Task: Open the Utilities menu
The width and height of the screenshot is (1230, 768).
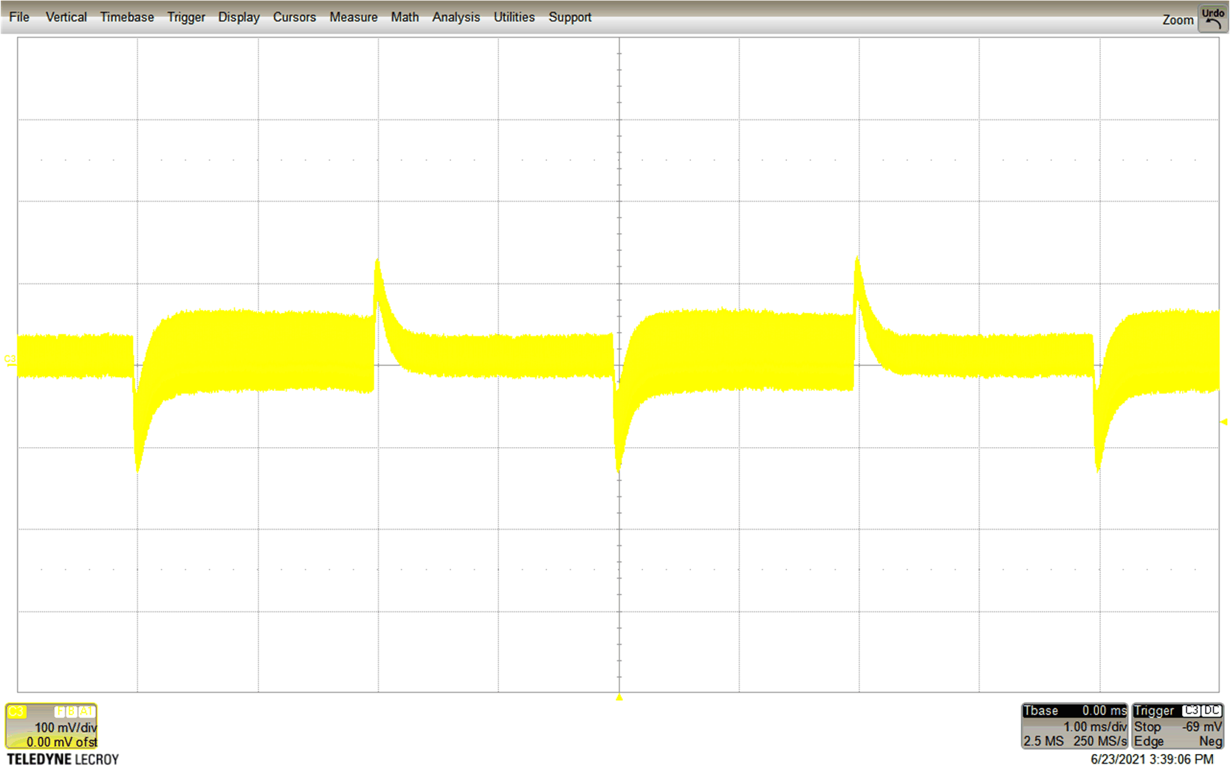Action: point(514,17)
